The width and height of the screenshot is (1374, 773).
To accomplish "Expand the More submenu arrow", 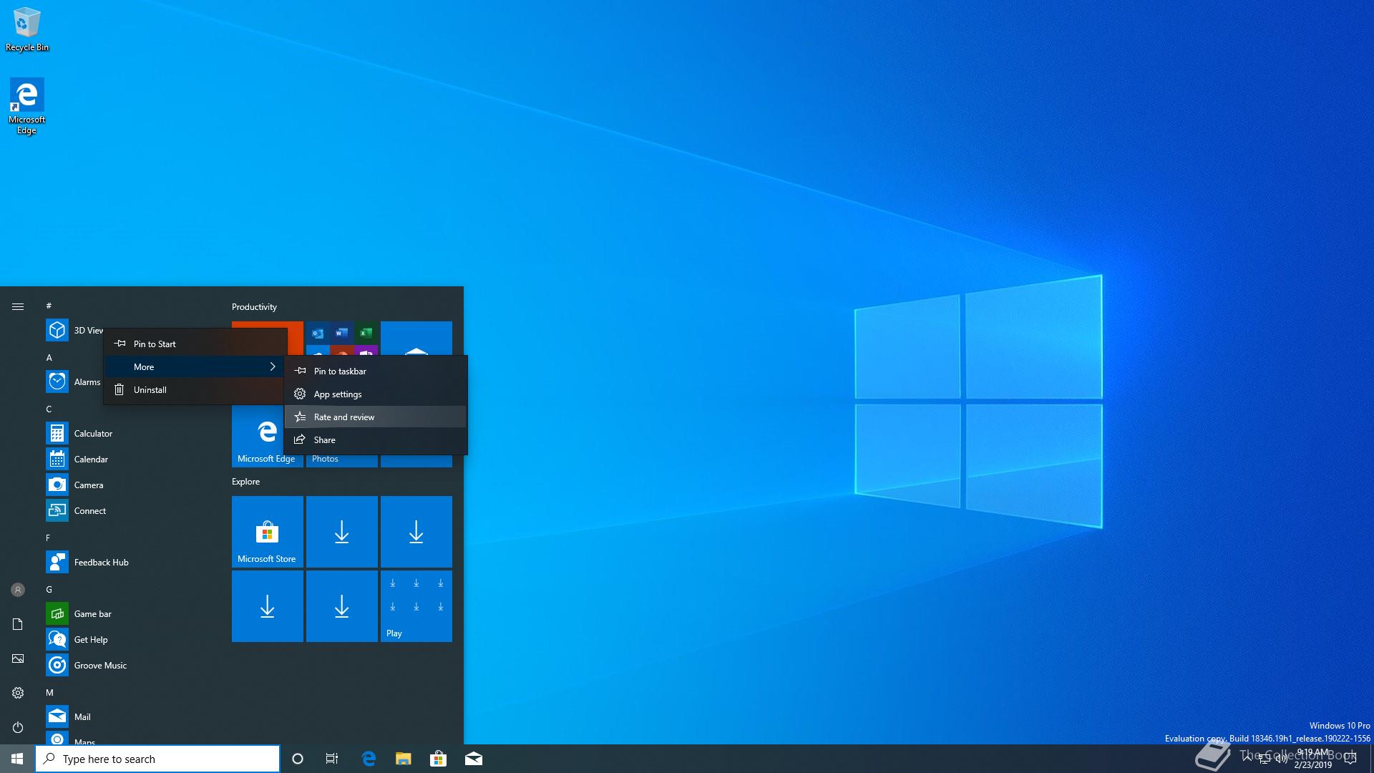I will [273, 366].
